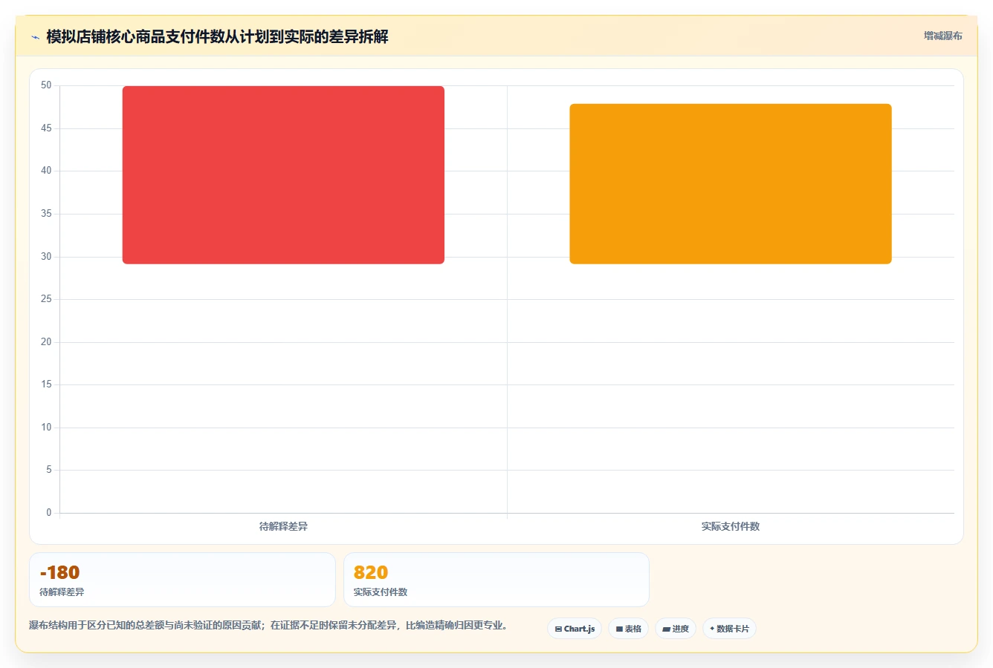Select the 进度 tag chip
The image size is (993, 668).
[675, 629]
